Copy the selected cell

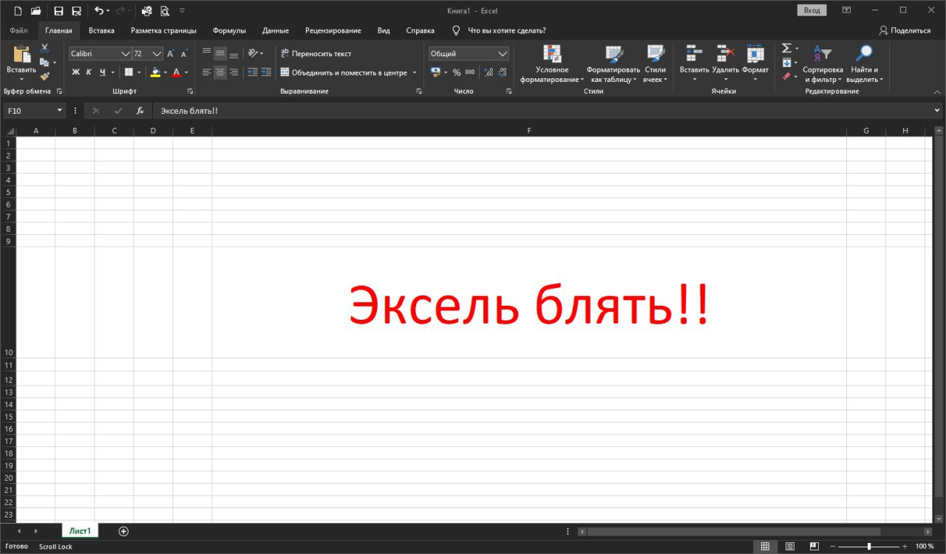[x=44, y=63]
